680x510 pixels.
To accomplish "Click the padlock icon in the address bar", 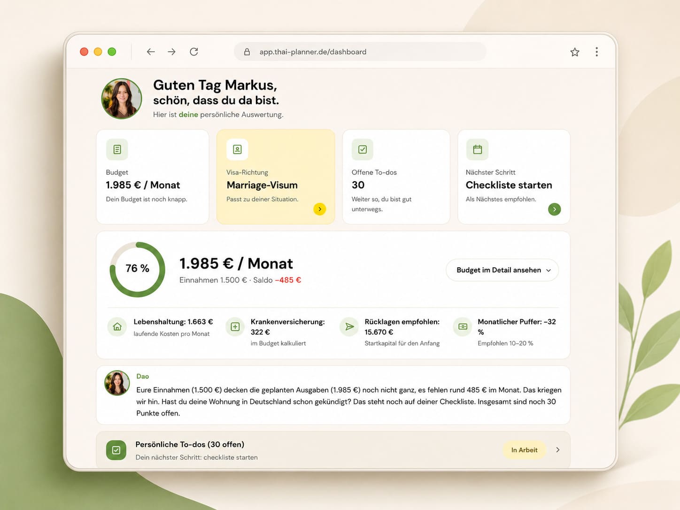I will pos(247,52).
